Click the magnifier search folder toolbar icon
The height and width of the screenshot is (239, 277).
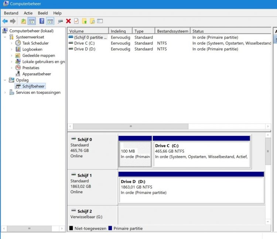92,21
